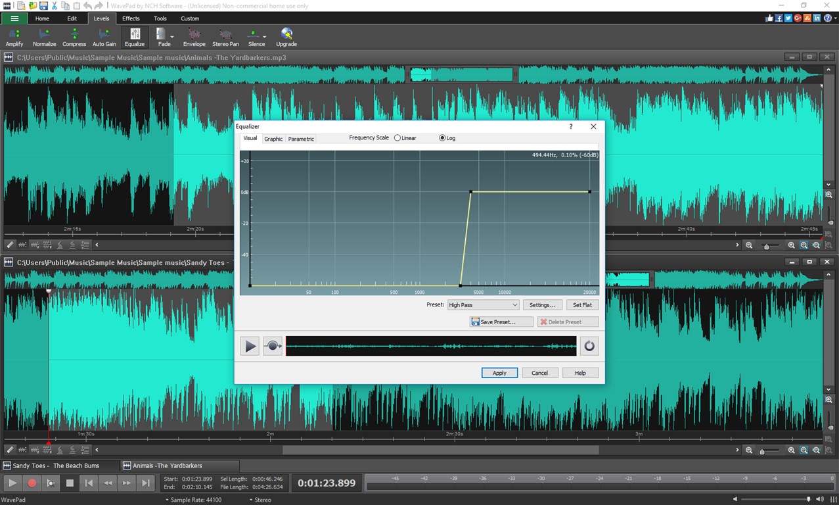839x505 pixels.
Task: Click the Equalizer preview reset circular icon
Action: 589,346
